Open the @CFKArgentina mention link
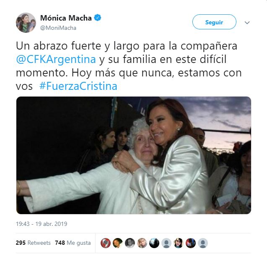 (x=56, y=59)
